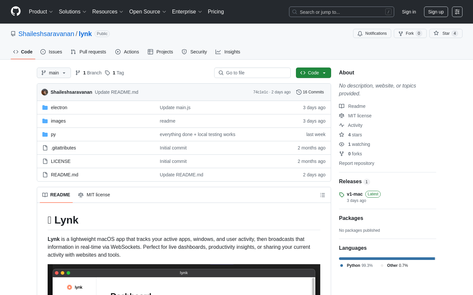Switch to the Actions tab

[127, 52]
